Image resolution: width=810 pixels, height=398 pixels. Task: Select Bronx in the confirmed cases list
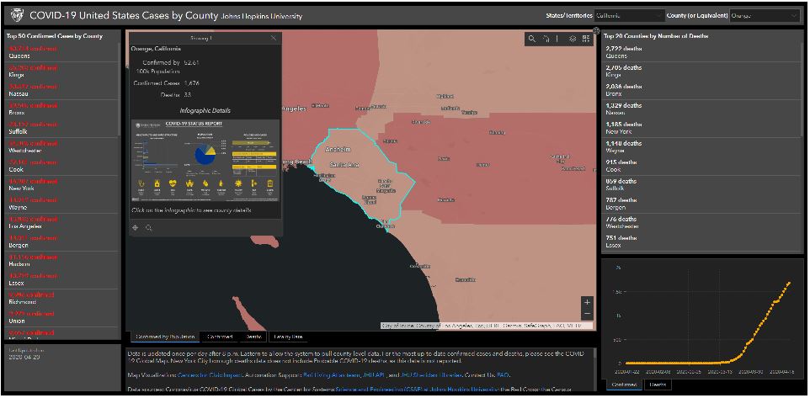tap(61, 109)
